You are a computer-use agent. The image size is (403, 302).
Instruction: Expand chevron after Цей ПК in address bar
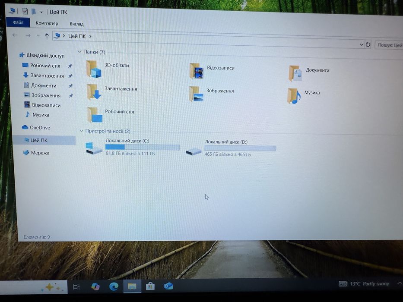tap(90, 37)
